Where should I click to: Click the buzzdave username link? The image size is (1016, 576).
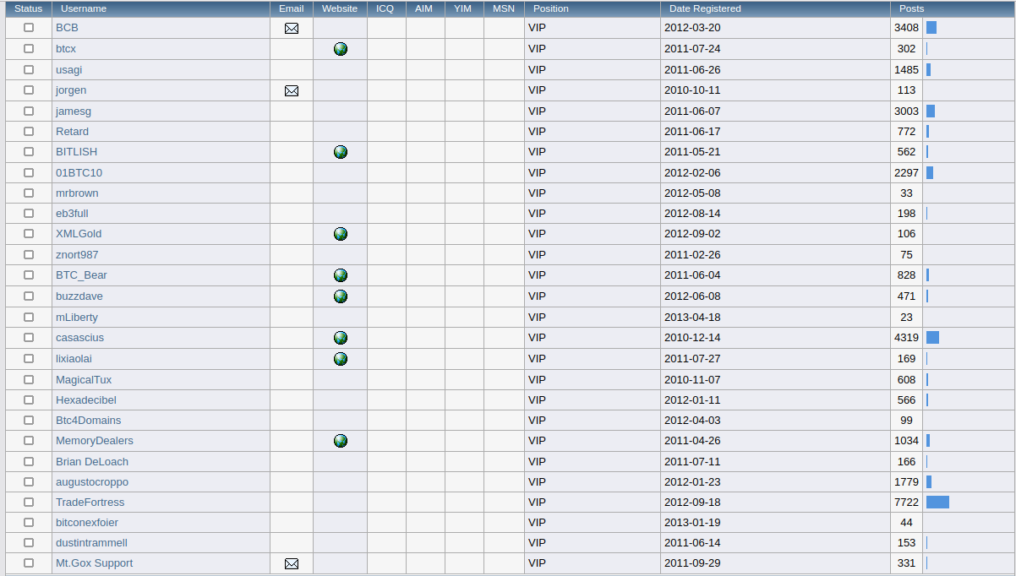pos(79,296)
